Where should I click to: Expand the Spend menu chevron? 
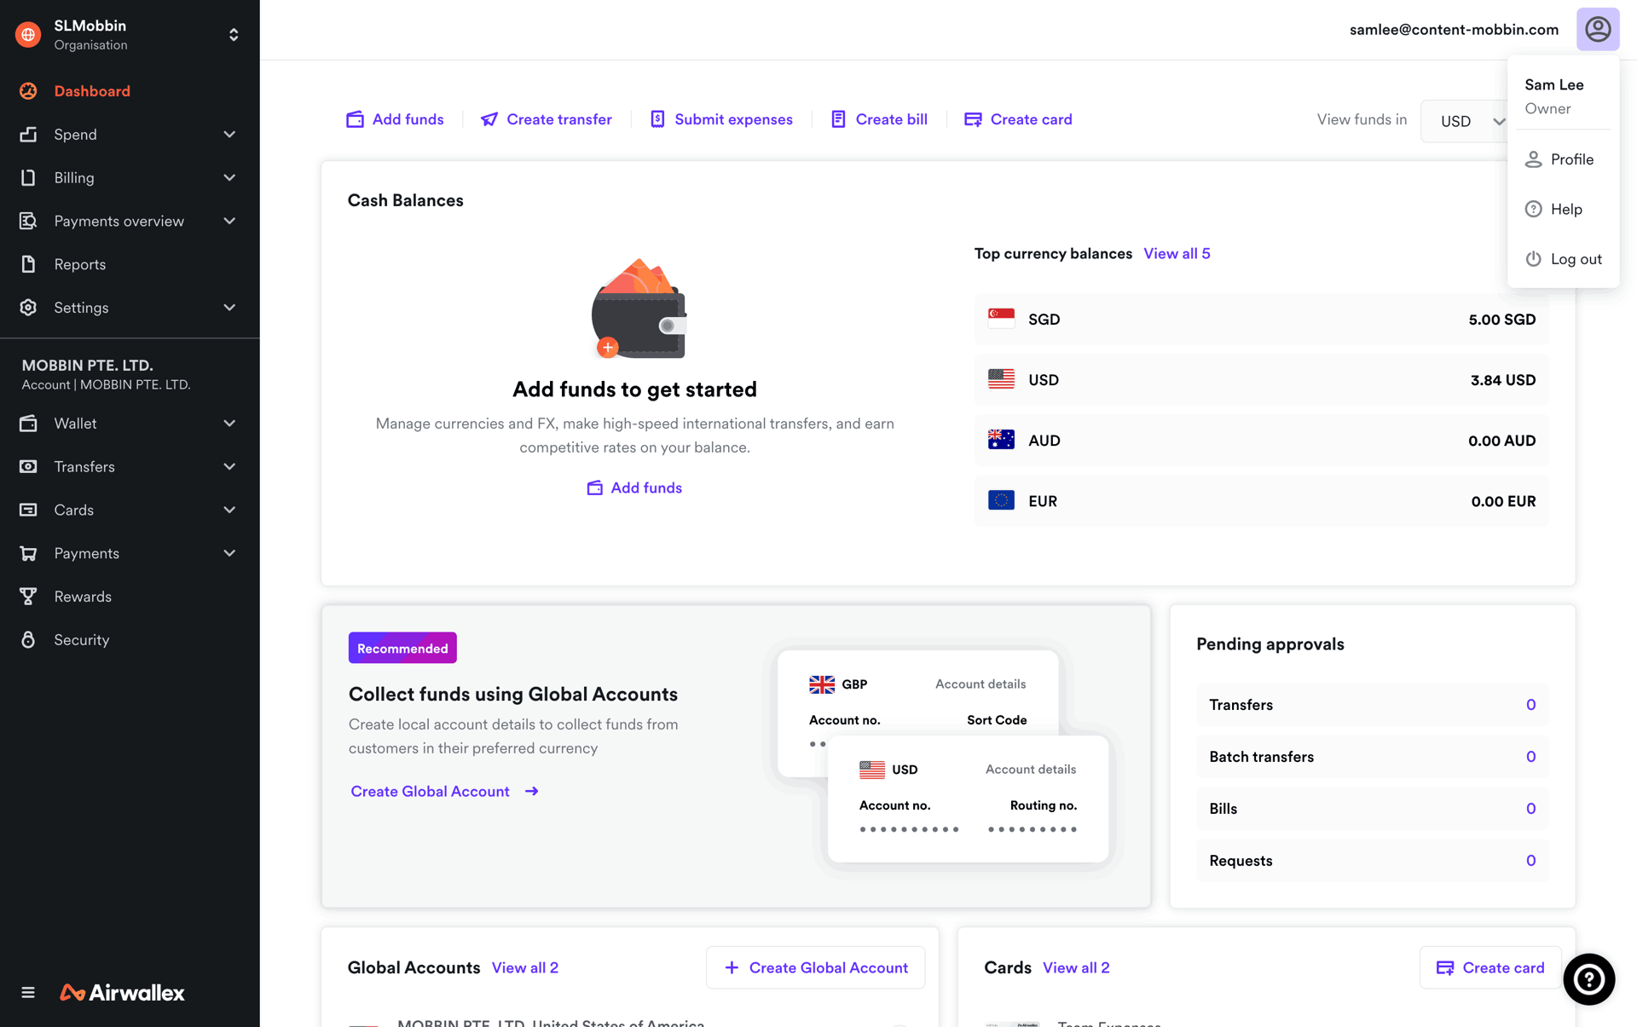[x=229, y=135]
